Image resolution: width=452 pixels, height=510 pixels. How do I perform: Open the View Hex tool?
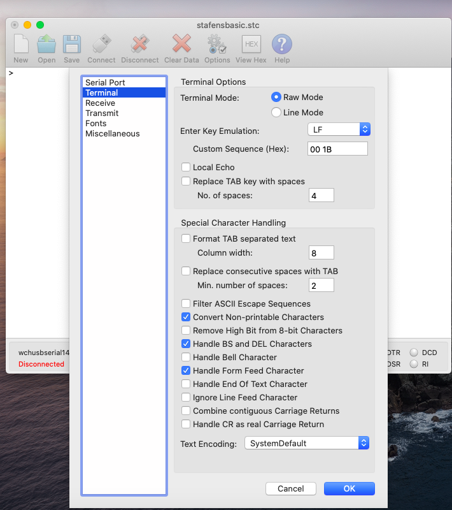pyautogui.click(x=251, y=45)
